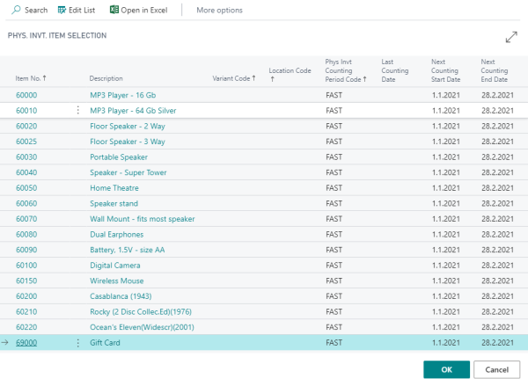Open row options for item 60010
The image size is (528, 379).
tap(78, 111)
